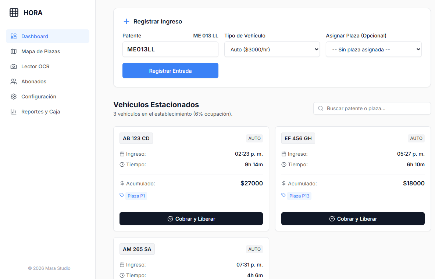Click the 6h 10m time value

point(416,164)
